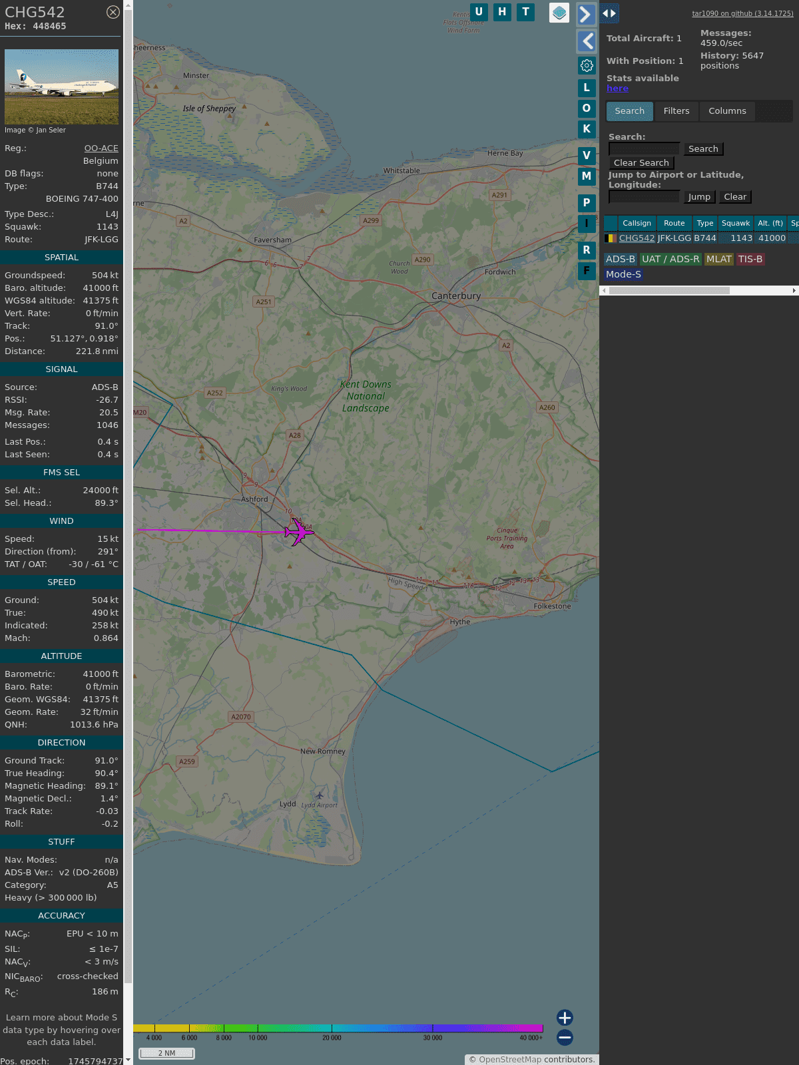Click right arrow of table horizontal scrollbar
The height and width of the screenshot is (1065, 799).
[x=794, y=290]
